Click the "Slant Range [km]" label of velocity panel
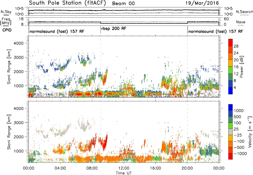The width and height of the screenshot is (253, 175). [9, 132]
